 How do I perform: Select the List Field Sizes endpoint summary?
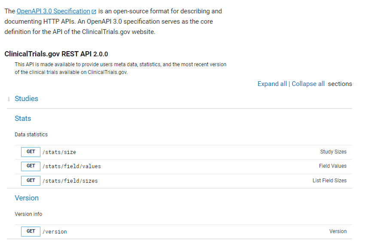[x=329, y=181]
